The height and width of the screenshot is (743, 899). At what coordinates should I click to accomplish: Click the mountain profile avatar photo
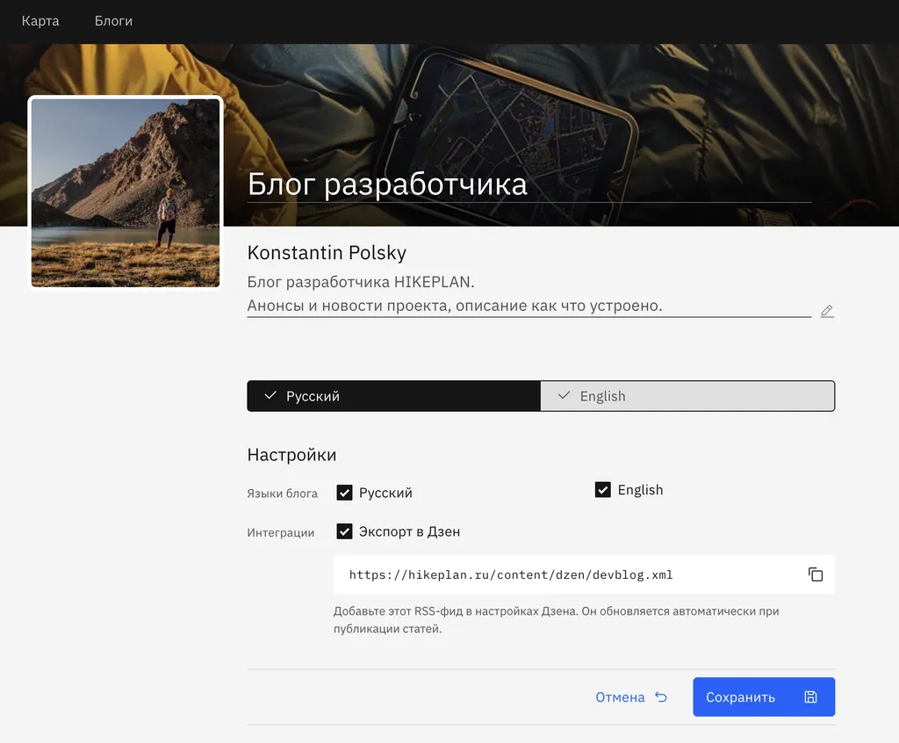[126, 192]
